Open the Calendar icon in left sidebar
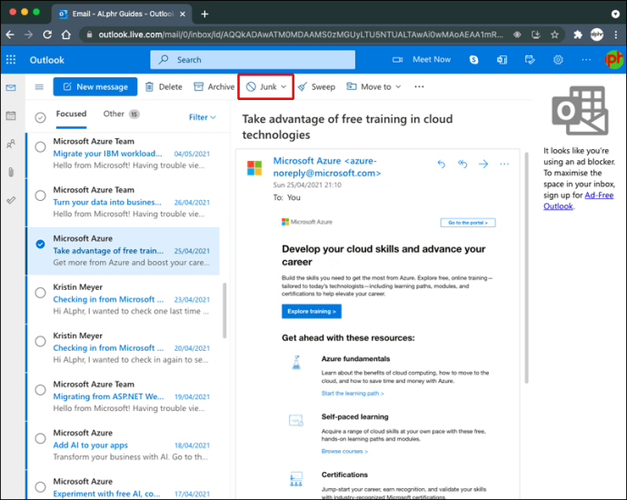 pyautogui.click(x=11, y=115)
